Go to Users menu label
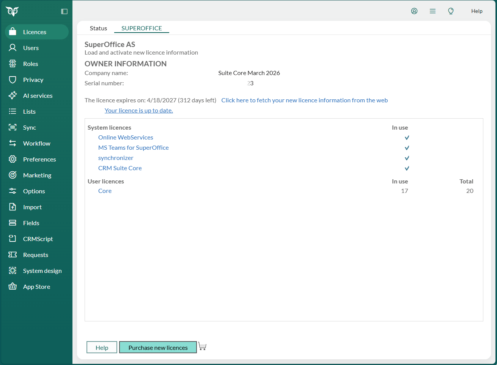Image resolution: width=497 pixels, height=365 pixels. click(31, 48)
